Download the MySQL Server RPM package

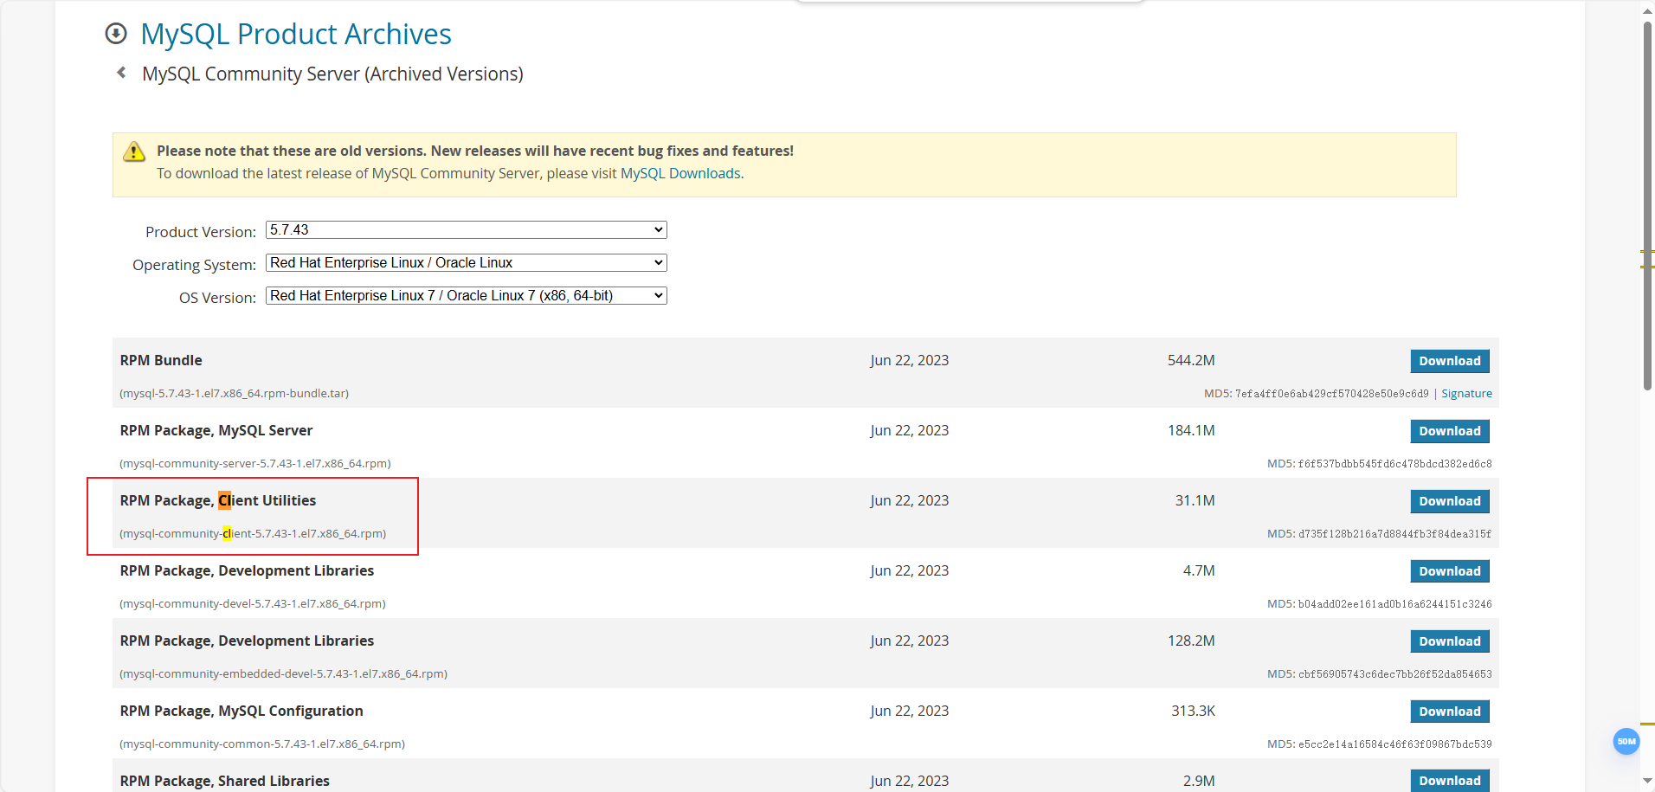(x=1449, y=431)
